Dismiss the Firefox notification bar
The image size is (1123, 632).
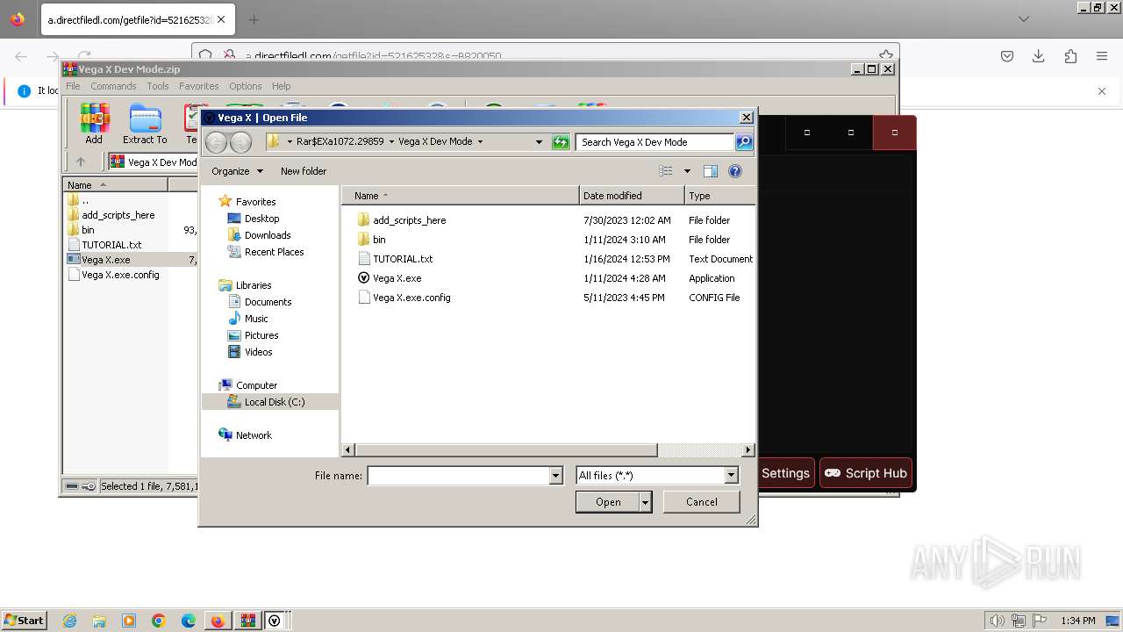[1102, 90]
